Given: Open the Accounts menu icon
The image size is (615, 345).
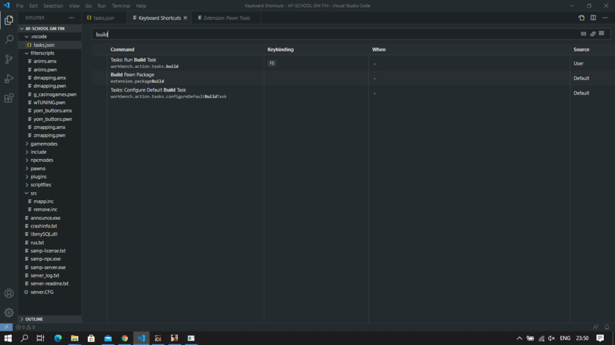Looking at the screenshot, I should coord(9,293).
